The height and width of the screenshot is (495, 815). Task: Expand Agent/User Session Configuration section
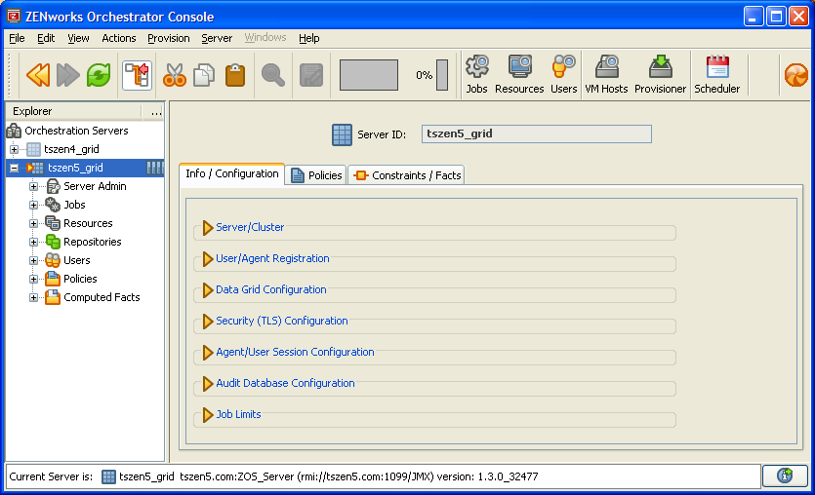click(x=208, y=353)
